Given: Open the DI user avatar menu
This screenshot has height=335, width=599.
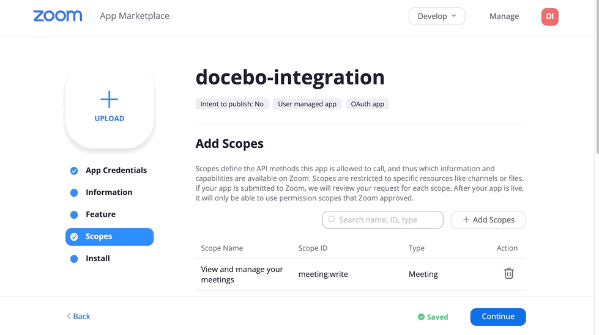Looking at the screenshot, I should coord(549,17).
